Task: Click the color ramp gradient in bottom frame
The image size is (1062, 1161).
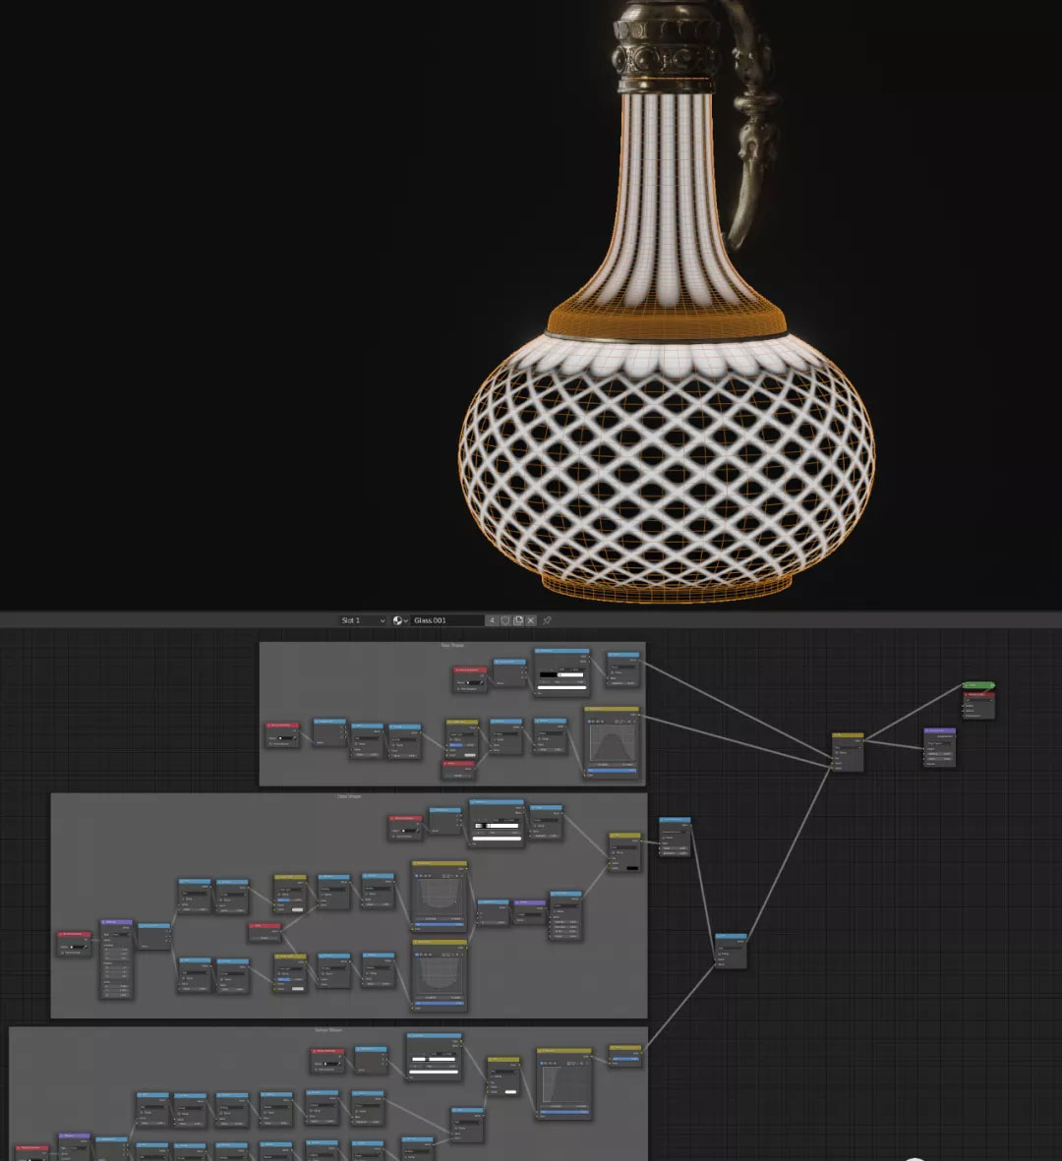Action: [434, 1060]
